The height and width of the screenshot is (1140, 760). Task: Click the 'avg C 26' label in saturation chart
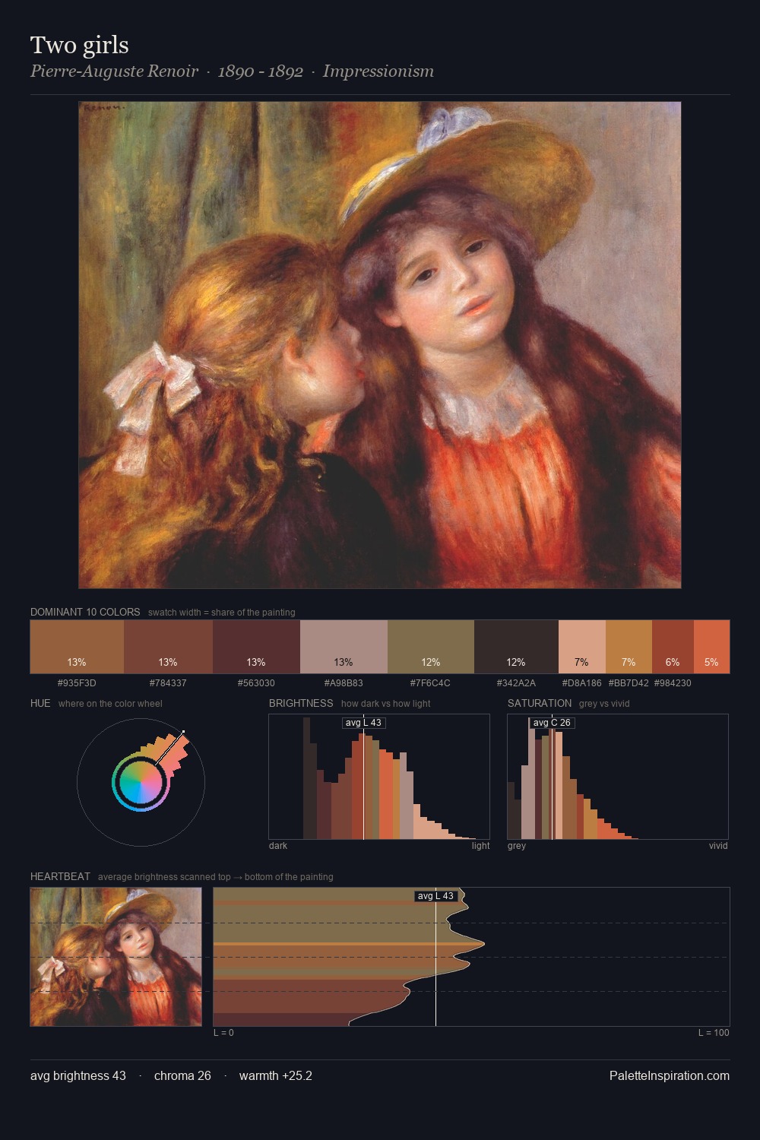point(552,723)
